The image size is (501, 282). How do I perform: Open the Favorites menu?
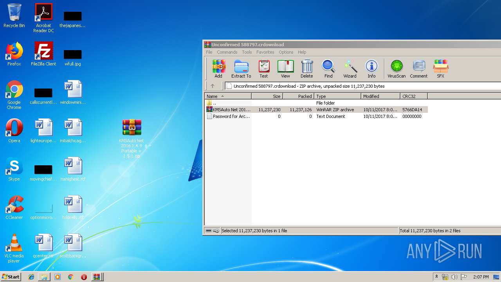(265, 52)
